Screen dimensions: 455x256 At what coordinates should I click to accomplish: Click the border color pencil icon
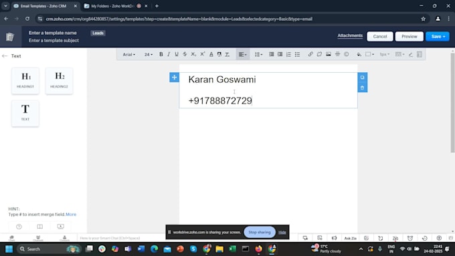pyautogui.click(x=411, y=54)
